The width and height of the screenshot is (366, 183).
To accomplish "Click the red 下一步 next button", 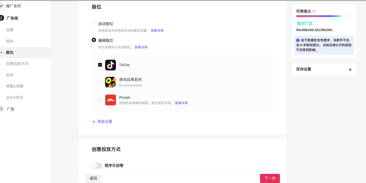I will coord(270,178).
